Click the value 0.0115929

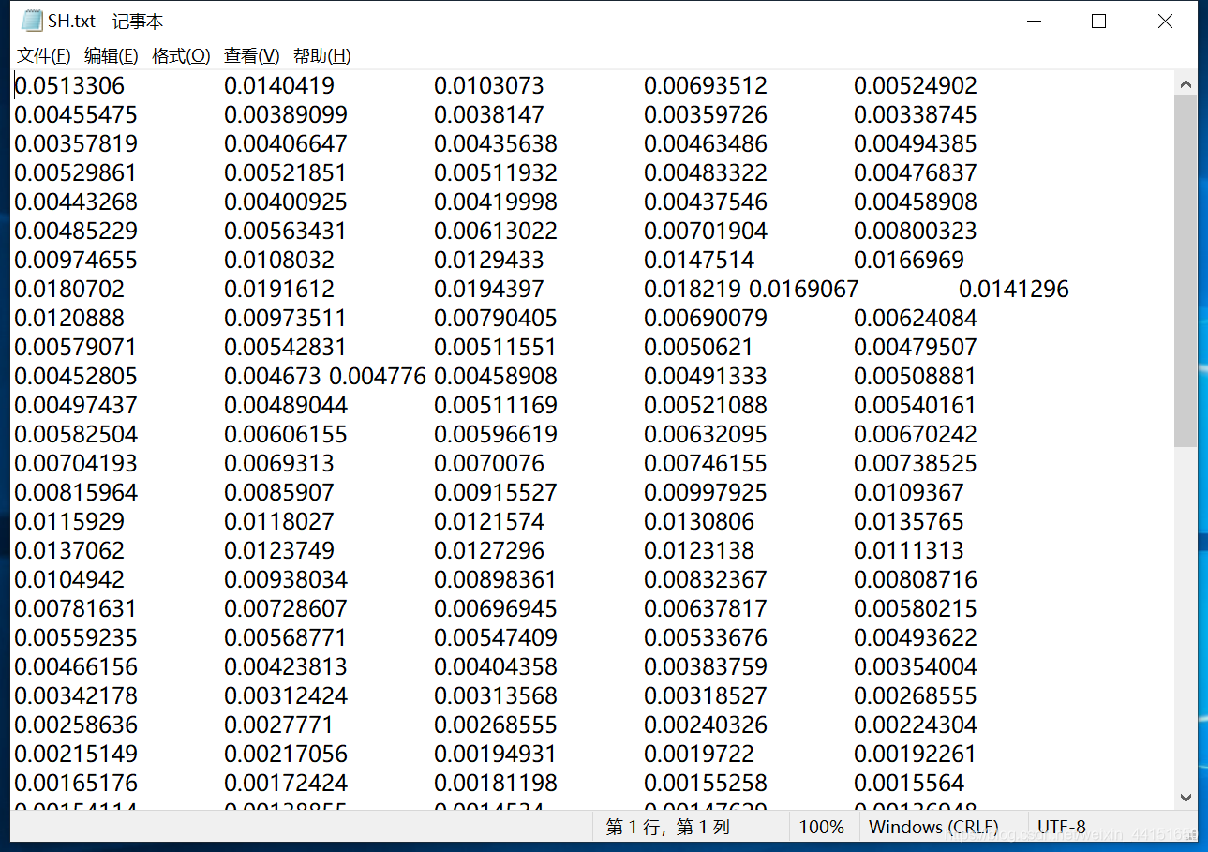pos(70,522)
